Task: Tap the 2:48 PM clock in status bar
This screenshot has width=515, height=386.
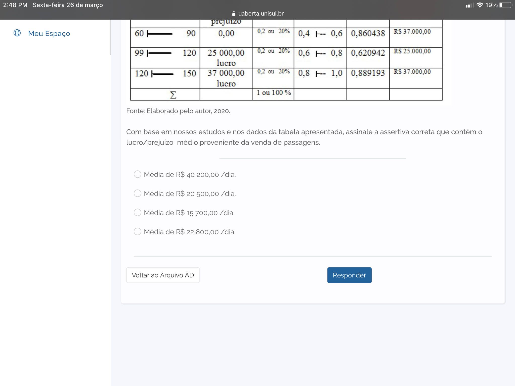Action: coord(15,5)
